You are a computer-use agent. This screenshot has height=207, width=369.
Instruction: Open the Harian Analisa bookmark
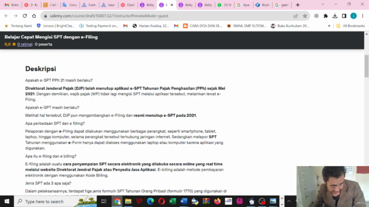pos(151,26)
